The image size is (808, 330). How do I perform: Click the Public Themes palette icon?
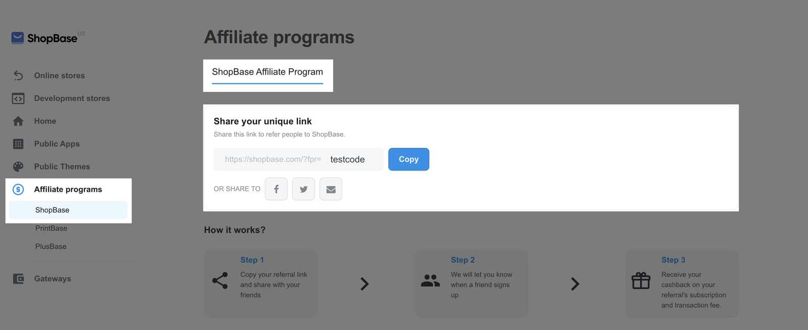[18, 167]
